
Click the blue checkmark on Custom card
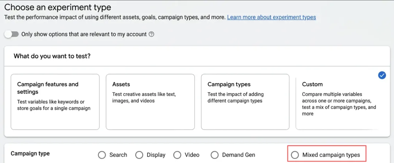[382, 75]
